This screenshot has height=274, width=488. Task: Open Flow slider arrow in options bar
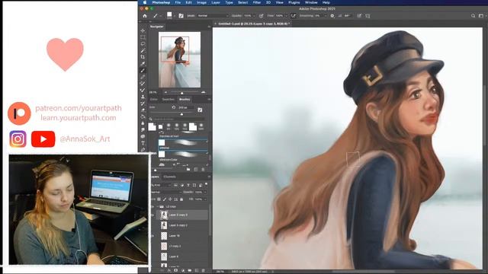287,15
